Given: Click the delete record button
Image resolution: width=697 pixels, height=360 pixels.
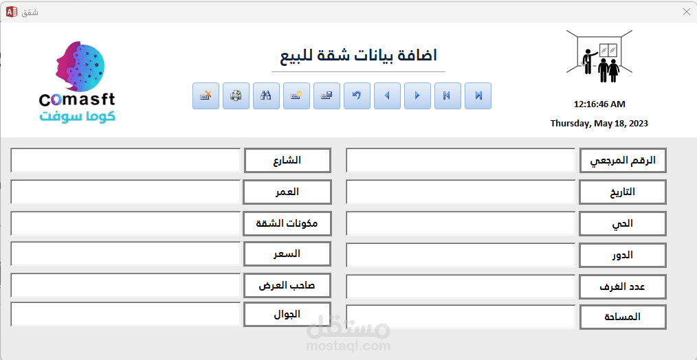Looking at the screenshot, I should (206, 95).
